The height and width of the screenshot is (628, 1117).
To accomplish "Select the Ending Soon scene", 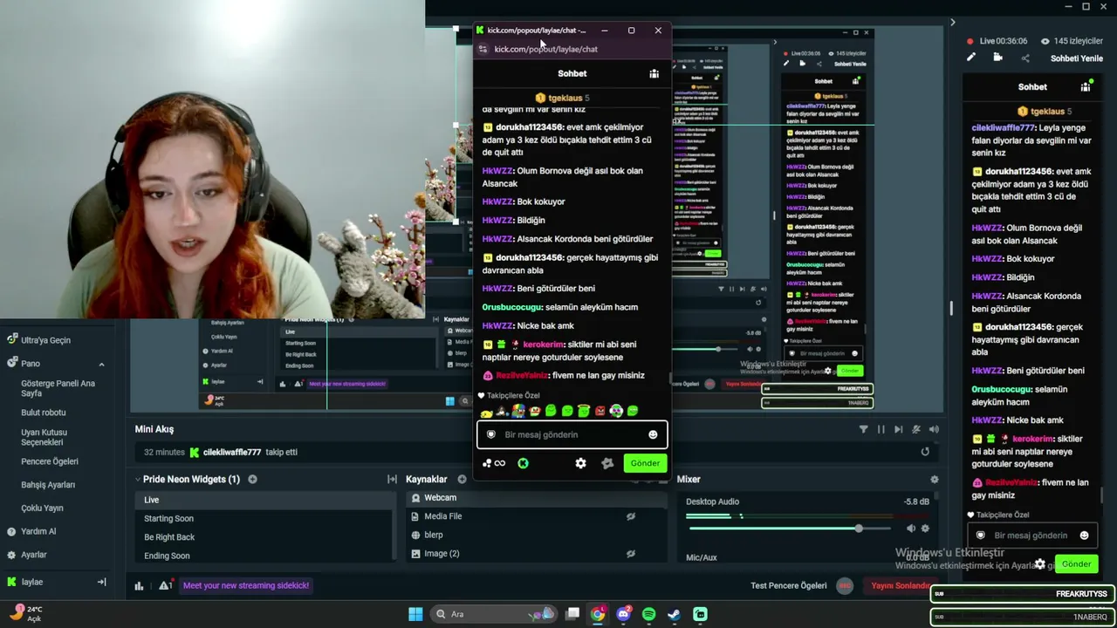I will coord(265,556).
